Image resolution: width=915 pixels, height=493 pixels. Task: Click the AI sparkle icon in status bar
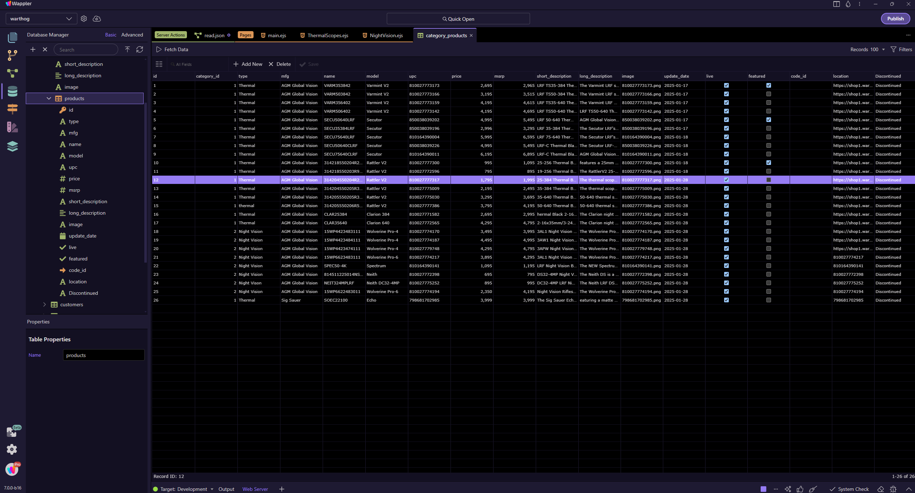pyautogui.click(x=788, y=489)
